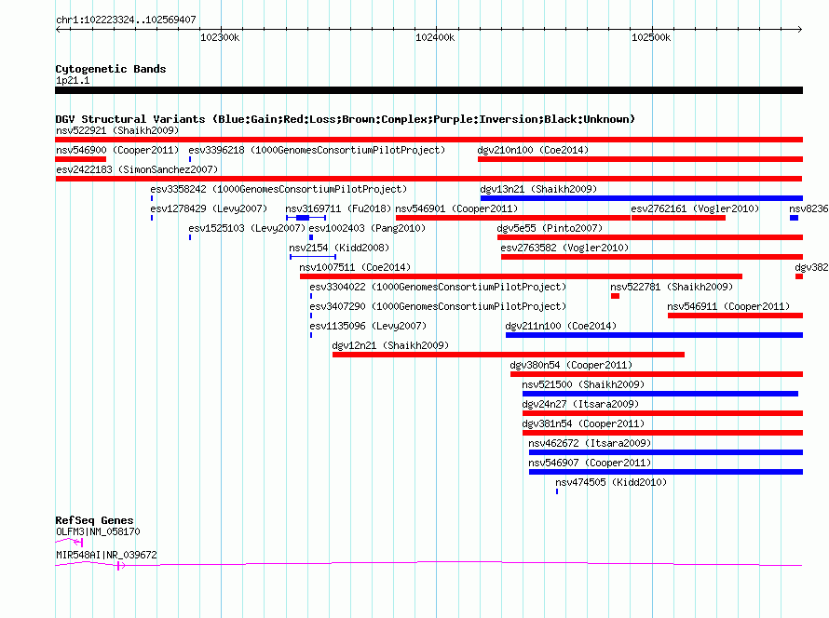This screenshot has height=618, width=829.
Task: Select the esv1002403 (Pang2010) blue marker
Action: (x=311, y=237)
